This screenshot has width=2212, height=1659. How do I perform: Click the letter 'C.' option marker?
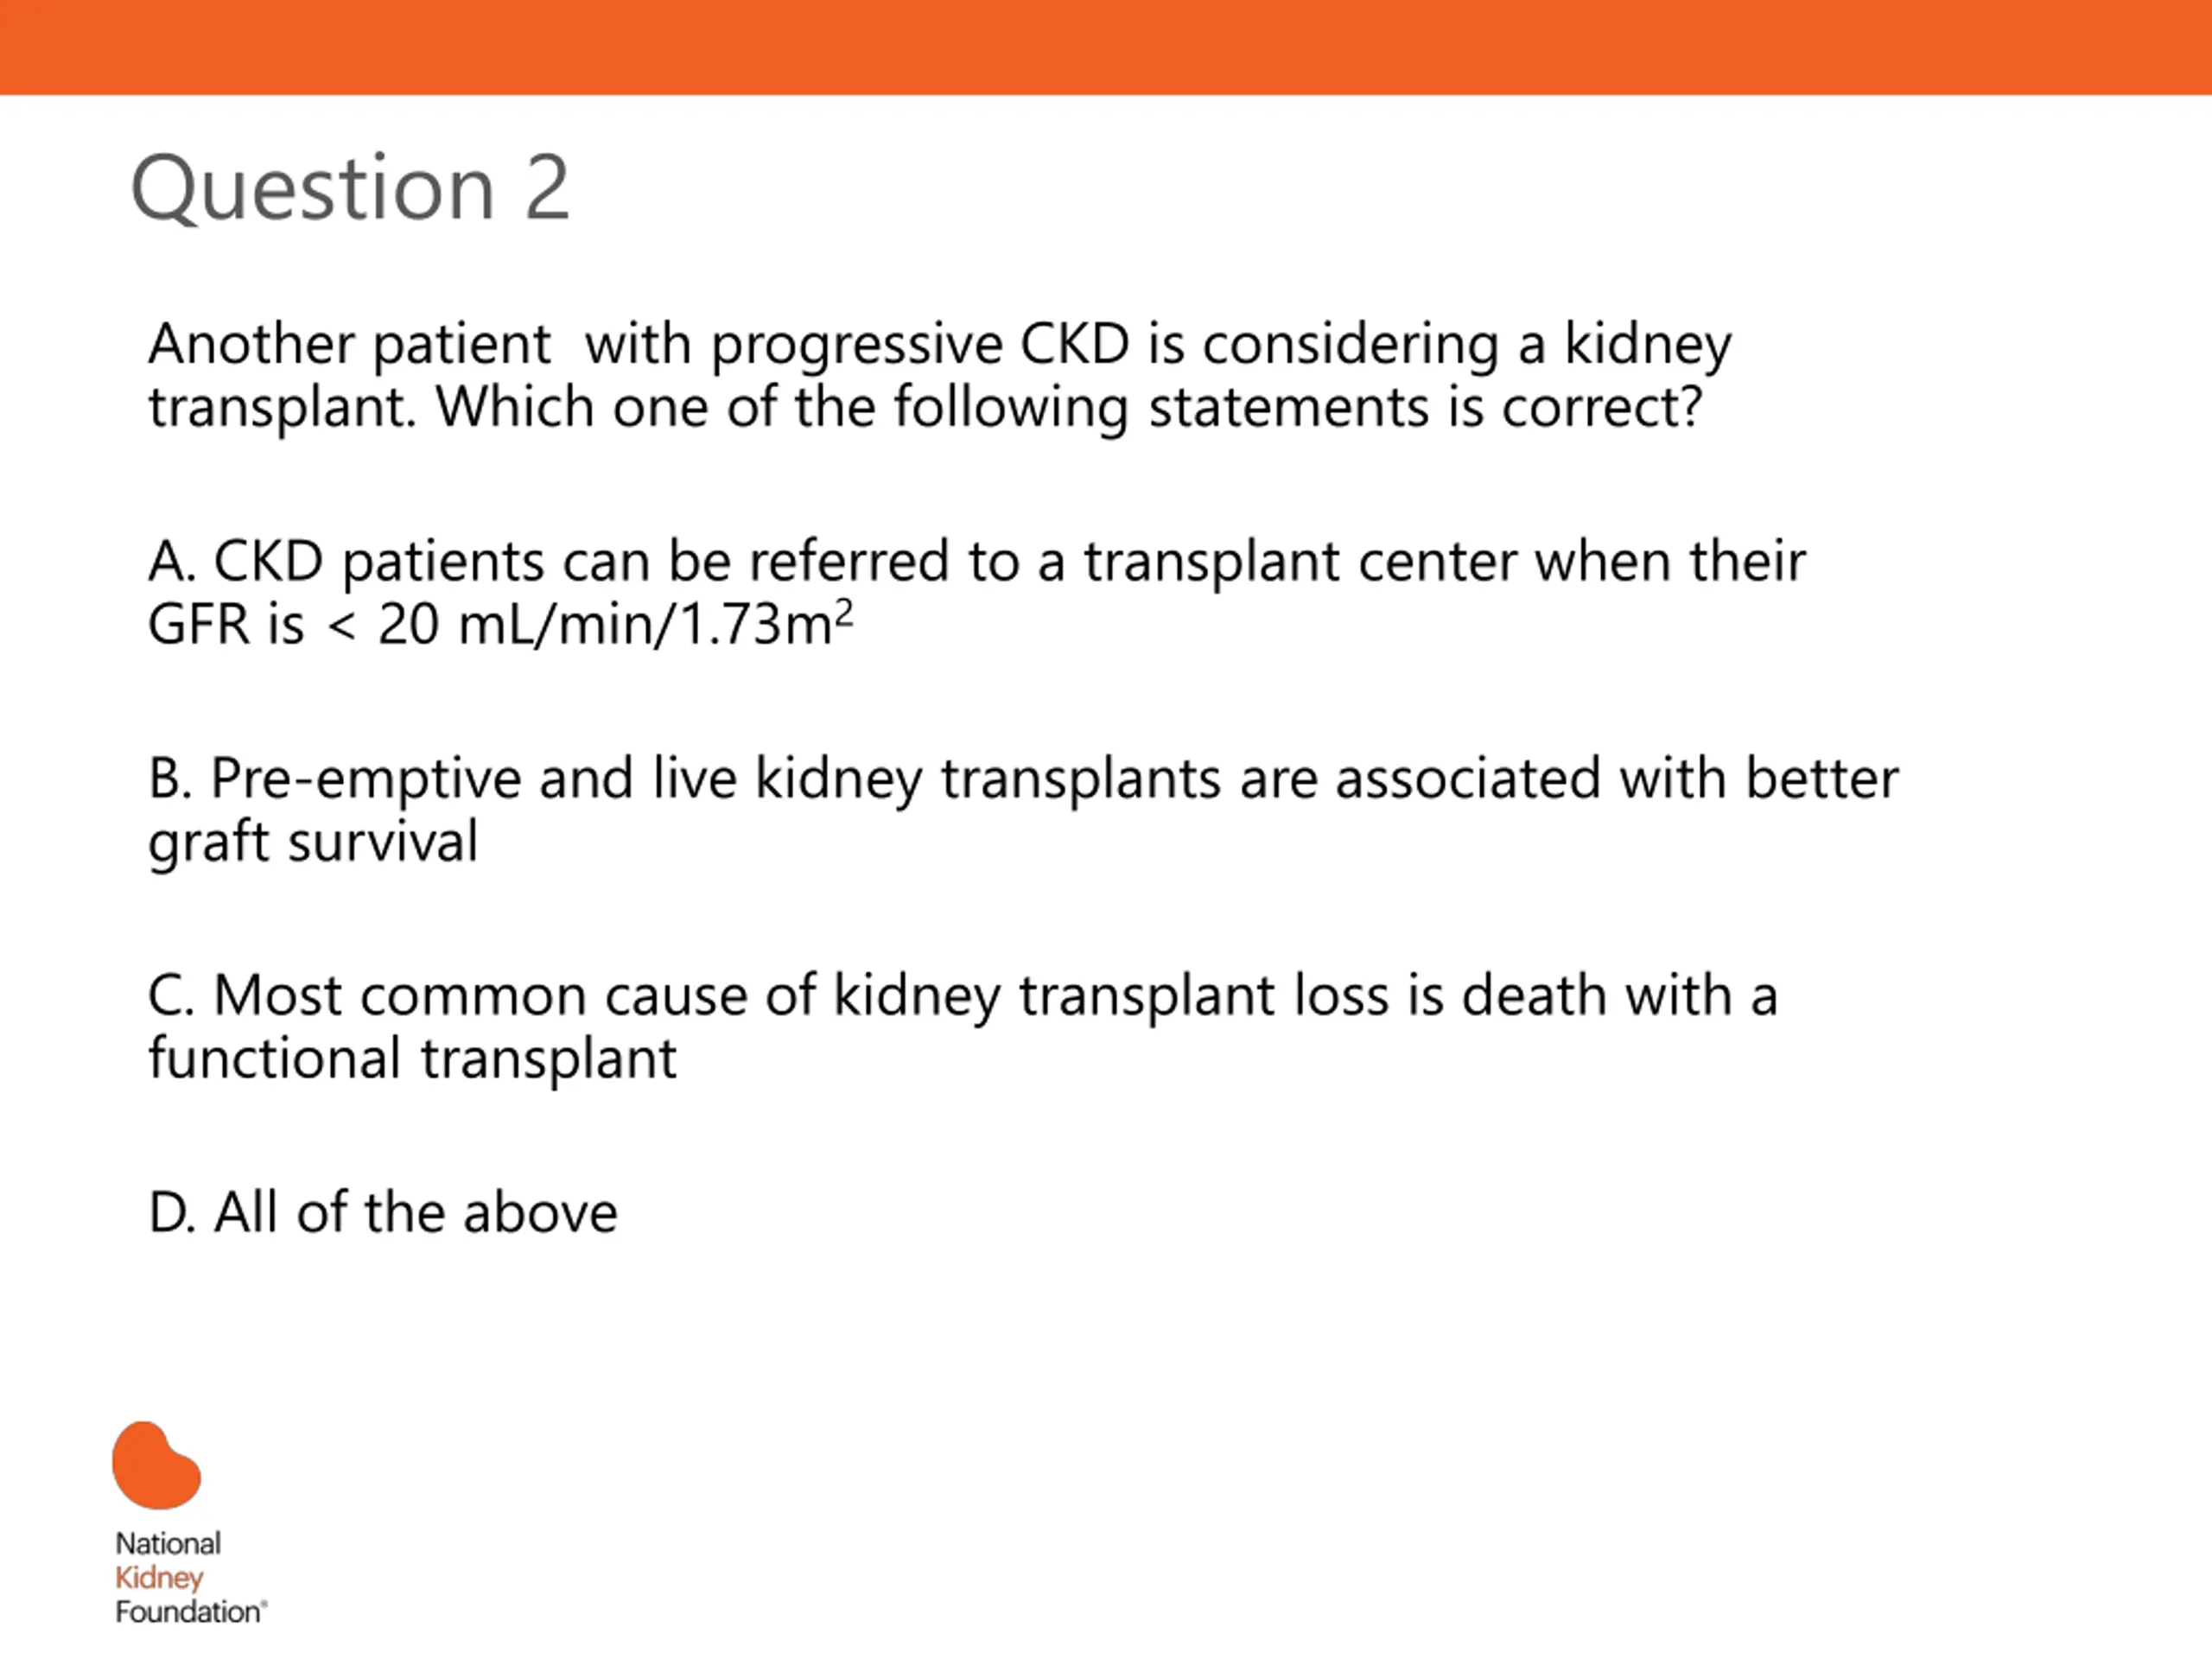171,996
